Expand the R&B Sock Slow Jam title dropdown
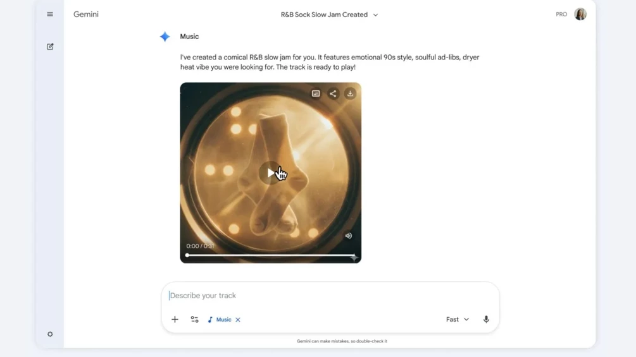Image resolution: width=636 pixels, height=357 pixels. pos(376,15)
